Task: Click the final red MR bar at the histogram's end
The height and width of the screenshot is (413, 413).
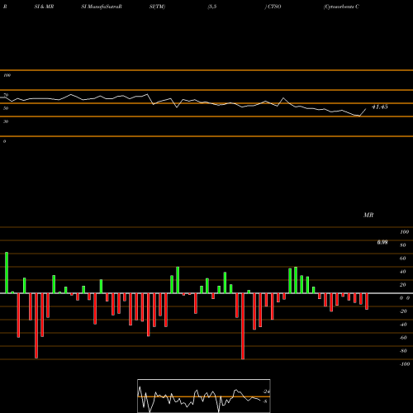Action: click(x=367, y=301)
